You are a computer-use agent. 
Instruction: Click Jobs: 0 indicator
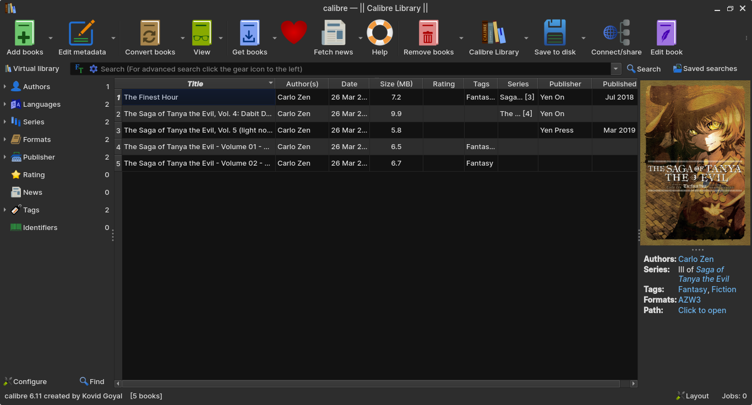coord(734,396)
